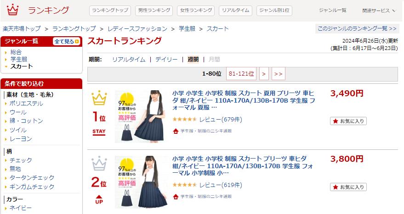The image size is (404, 214).
Task: Click the shop house icon for rank 1
Action: 176,131
